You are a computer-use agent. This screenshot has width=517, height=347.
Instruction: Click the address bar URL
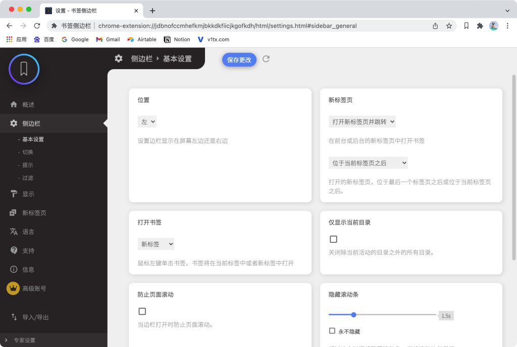coord(227,26)
